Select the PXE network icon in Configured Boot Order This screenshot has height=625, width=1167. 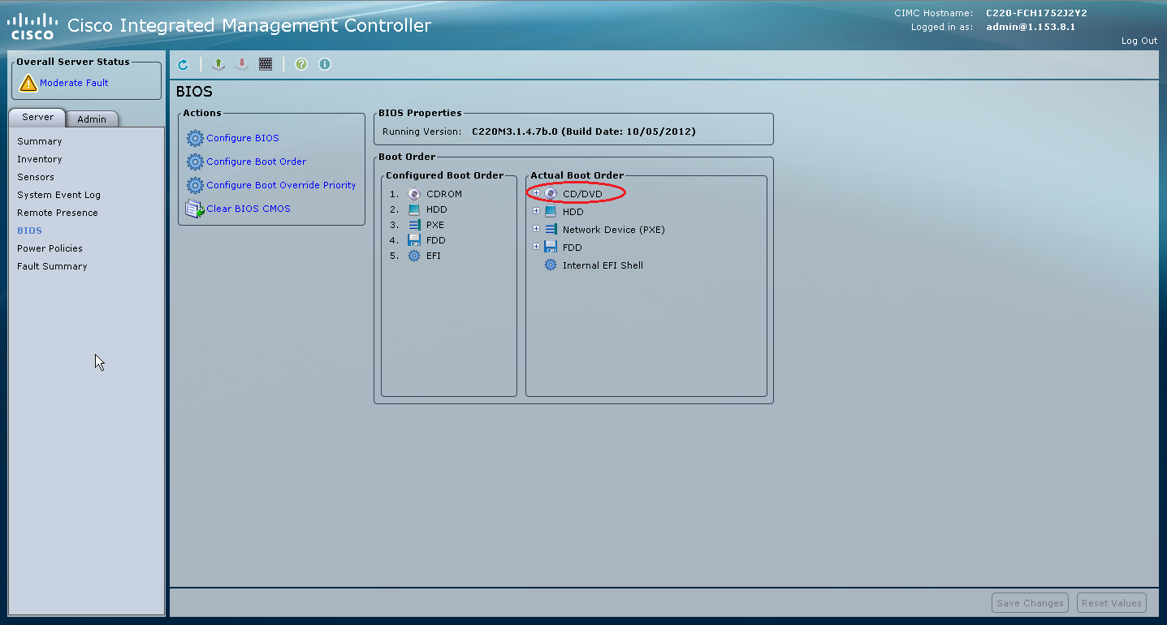(x=414, y=225)
